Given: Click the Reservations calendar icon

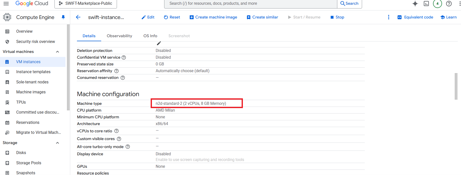Looking at the screenshot, I should (7, 123).
